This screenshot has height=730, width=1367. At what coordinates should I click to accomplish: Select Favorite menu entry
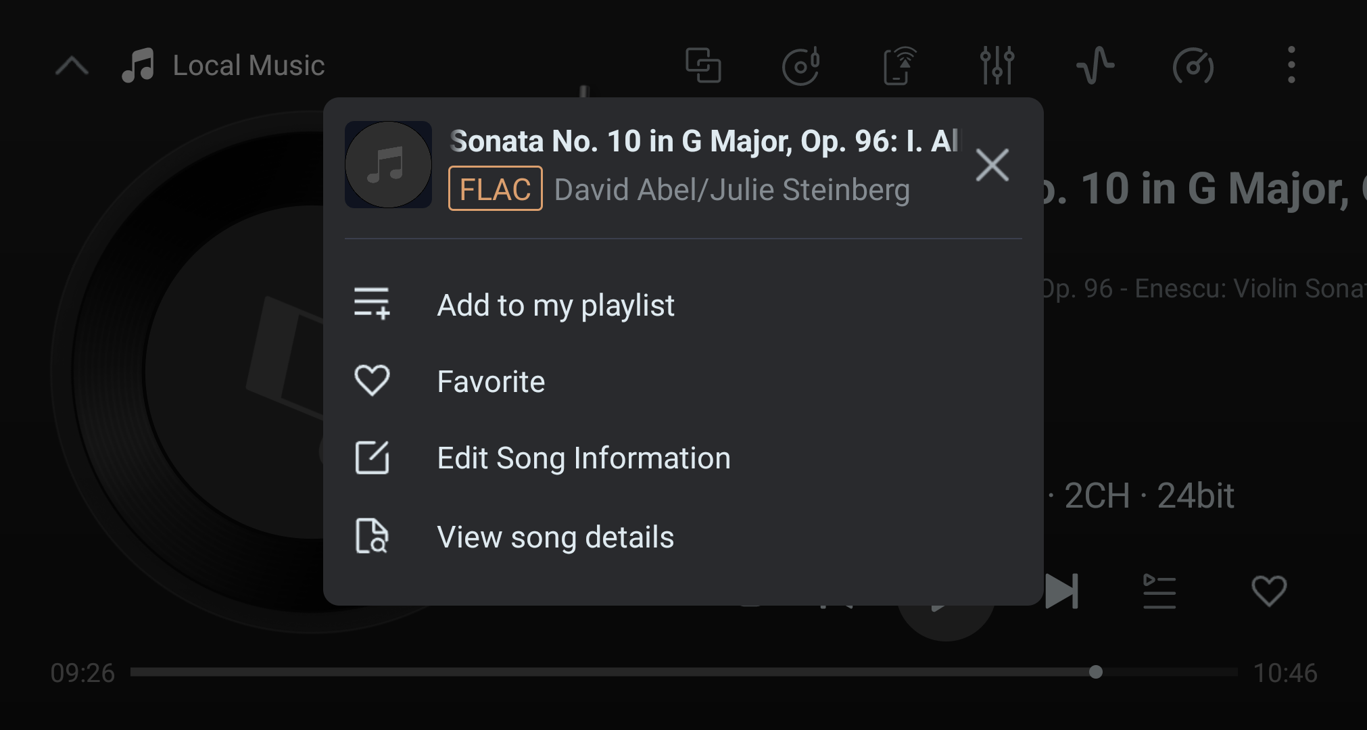[683, 381]
